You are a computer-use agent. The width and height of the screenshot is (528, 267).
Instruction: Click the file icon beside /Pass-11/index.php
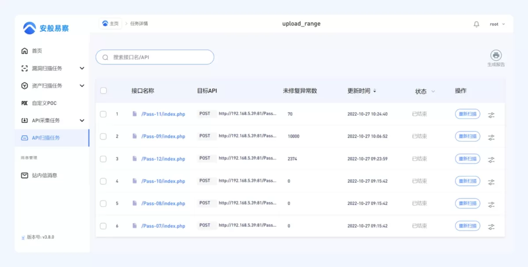tap(135, 114)
